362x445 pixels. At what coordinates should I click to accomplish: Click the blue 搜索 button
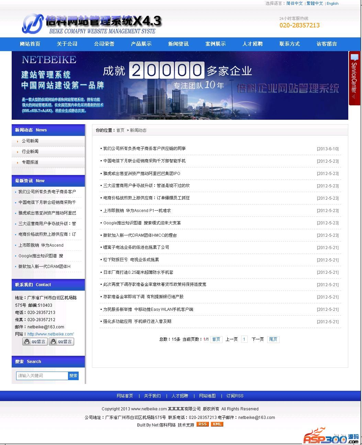pyautogui.click(x=73, y=376)
